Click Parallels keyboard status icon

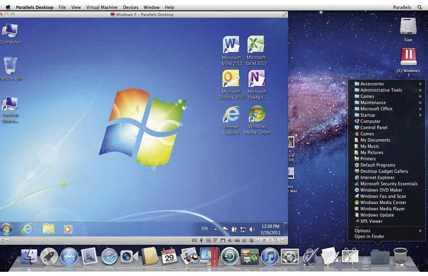(x=194, y=240)
